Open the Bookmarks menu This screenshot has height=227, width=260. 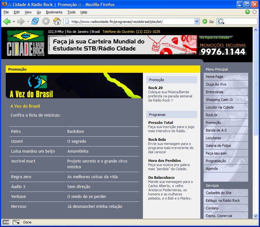click(x=54, y=12)
